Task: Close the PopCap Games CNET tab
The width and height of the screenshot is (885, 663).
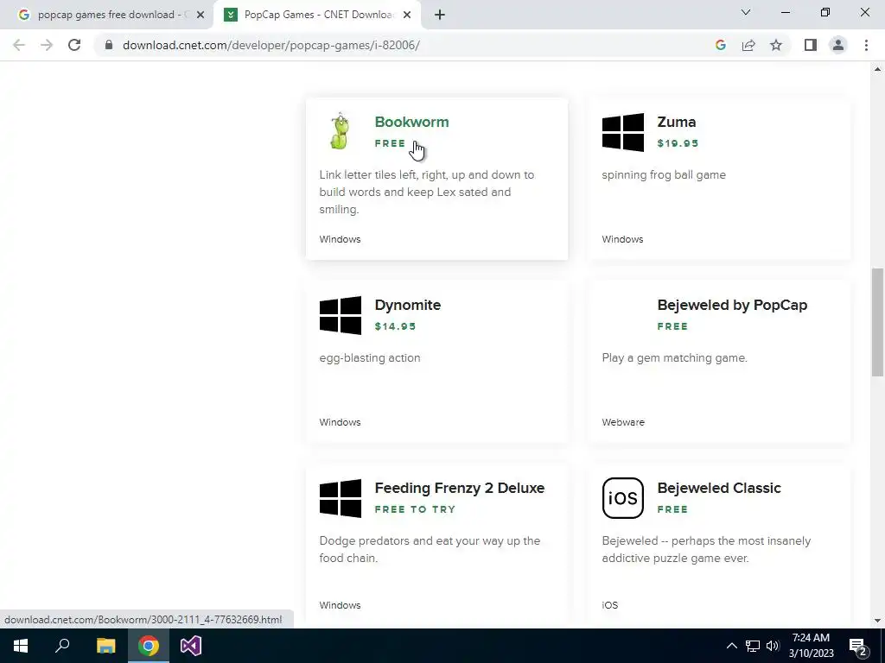Action: [407, 16]
